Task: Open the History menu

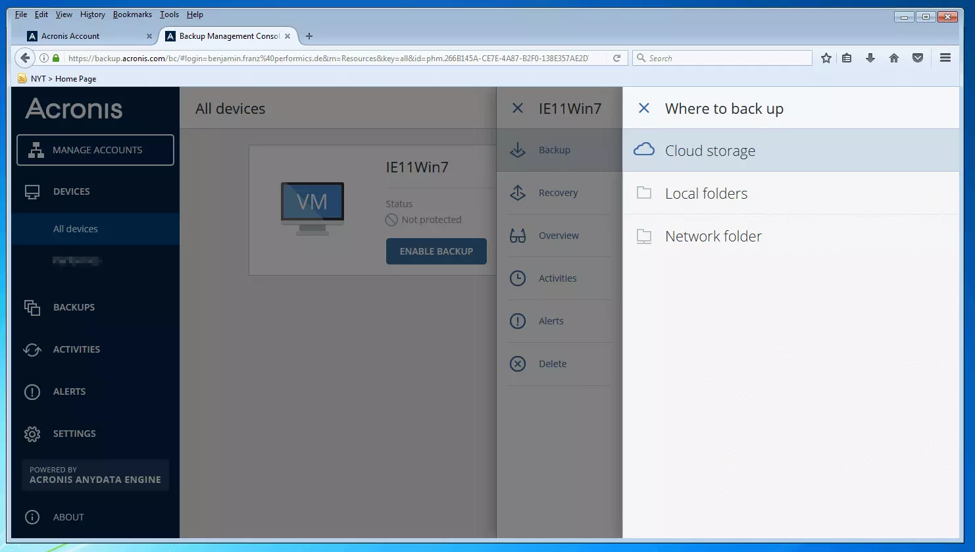Action: 92,14
